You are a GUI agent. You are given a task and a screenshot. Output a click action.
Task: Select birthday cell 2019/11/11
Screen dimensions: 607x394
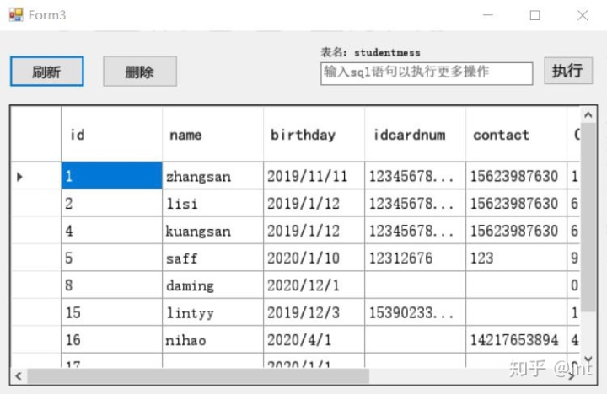314,176
